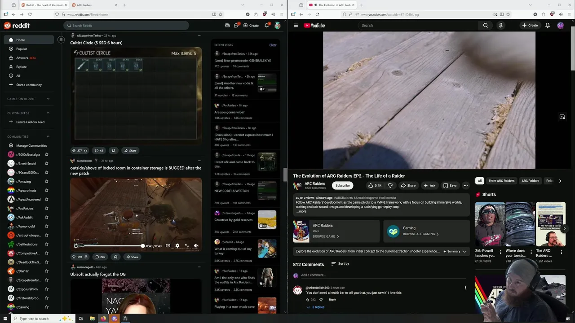Downvote the Cultist Circle post
Image resolution: width=575 pixels, height=323 pixels.
[85, 151]
